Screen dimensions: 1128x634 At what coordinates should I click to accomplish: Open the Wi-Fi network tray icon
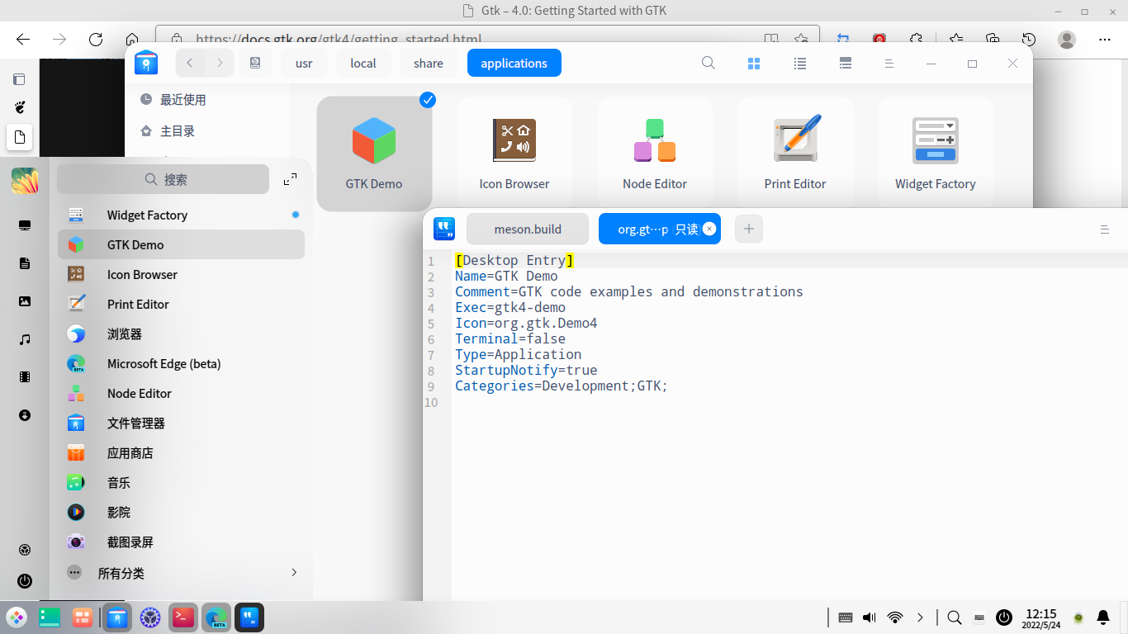point(895,617)
